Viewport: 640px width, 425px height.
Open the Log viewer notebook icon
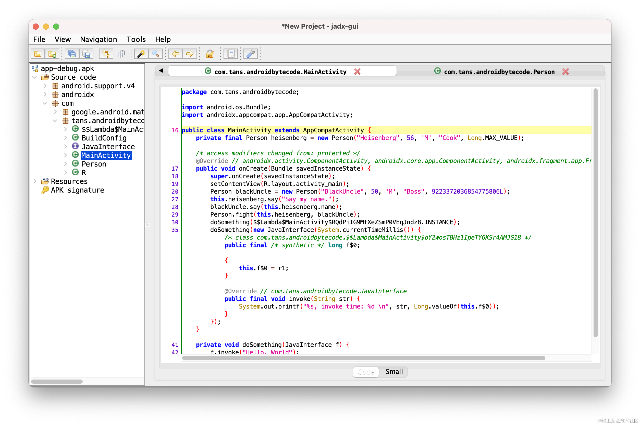click(x=231, y=54)
